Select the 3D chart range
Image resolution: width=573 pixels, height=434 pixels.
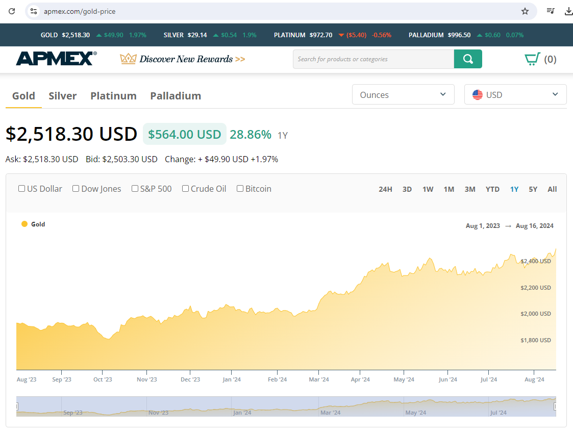click(407, 189)
